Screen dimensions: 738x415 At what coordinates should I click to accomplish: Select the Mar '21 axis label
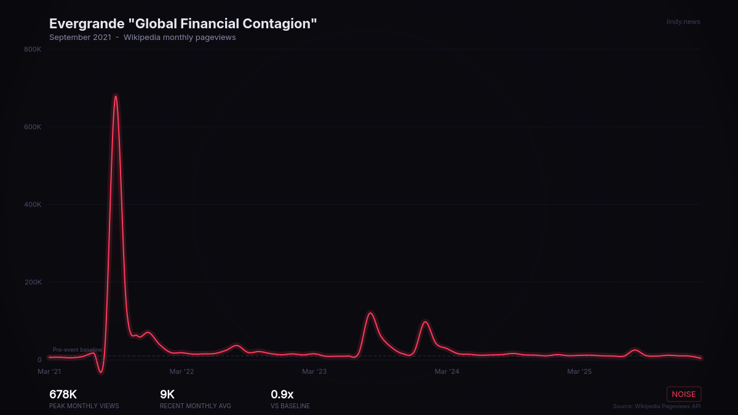pyautogui.click(x=48, y=371)
